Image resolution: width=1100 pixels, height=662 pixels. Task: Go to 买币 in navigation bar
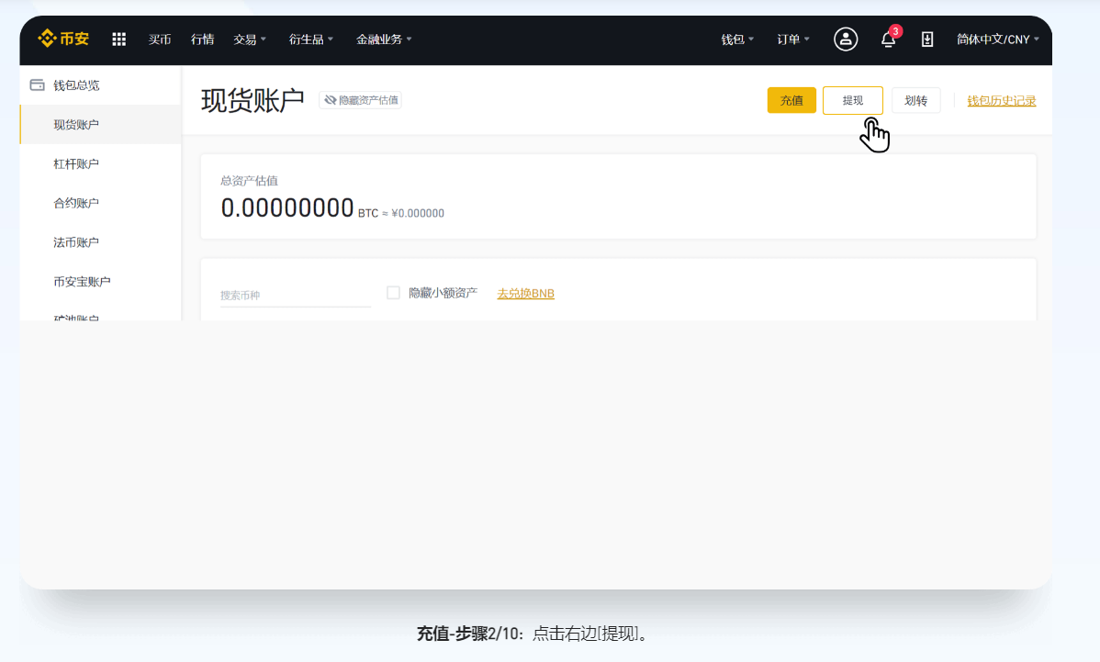point(160,39)
